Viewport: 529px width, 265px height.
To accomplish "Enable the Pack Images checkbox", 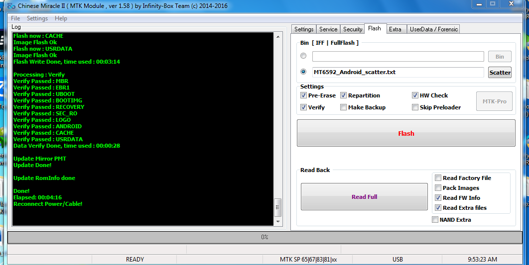I will pyautogui.click(x=438, y=187).
